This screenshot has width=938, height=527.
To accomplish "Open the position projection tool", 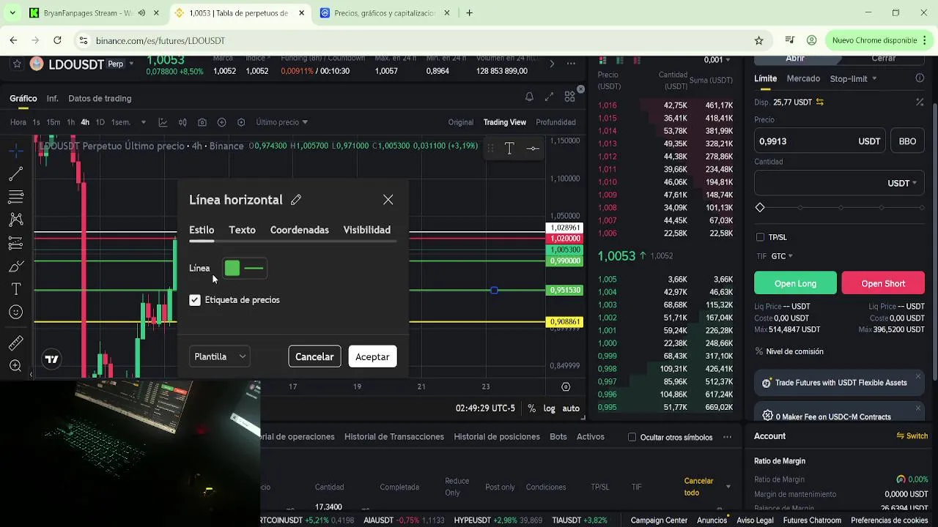I will click(15, 243).
